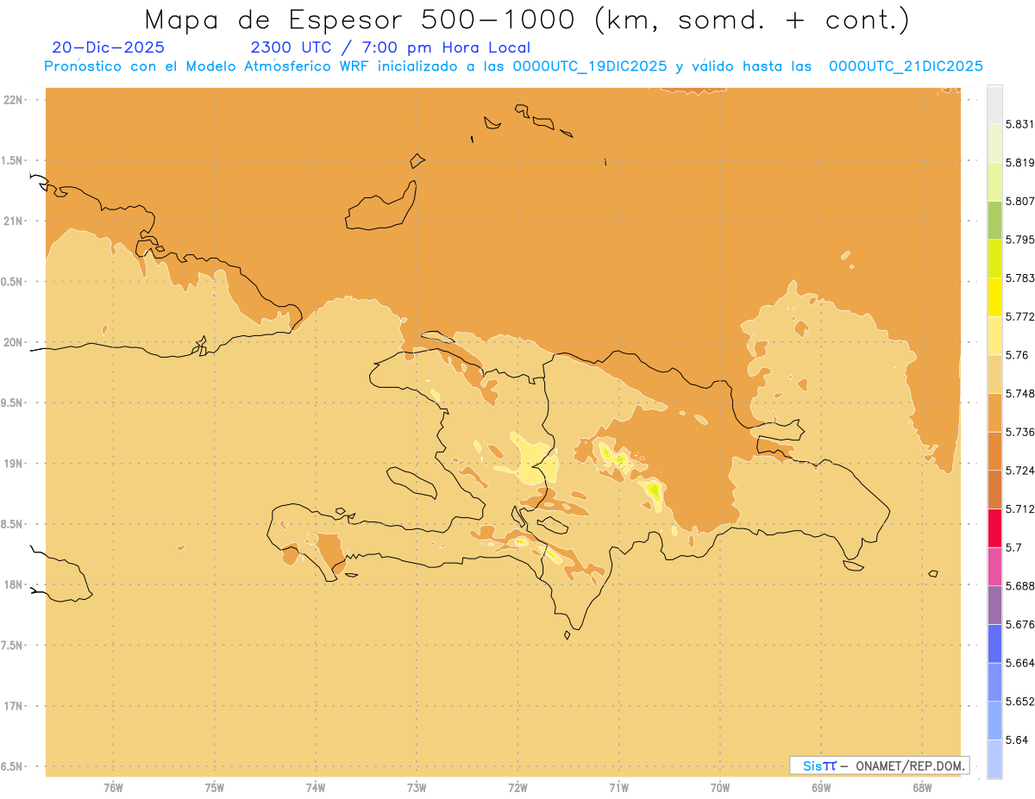Image resolution: width=1035 pixels, height=799 pixels.
Task: Click the '5.807' color scale value
Action: coord(1019,201)
